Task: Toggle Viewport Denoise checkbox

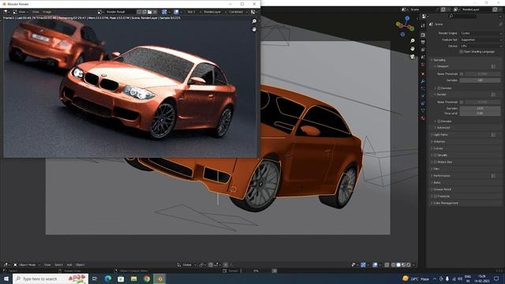Action: click(x=439, y=88)
